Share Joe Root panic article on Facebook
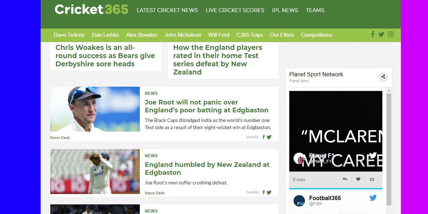Screen dimensions: 428x214 point(264,137)
